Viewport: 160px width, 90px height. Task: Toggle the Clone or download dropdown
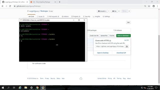pos(123,35)
